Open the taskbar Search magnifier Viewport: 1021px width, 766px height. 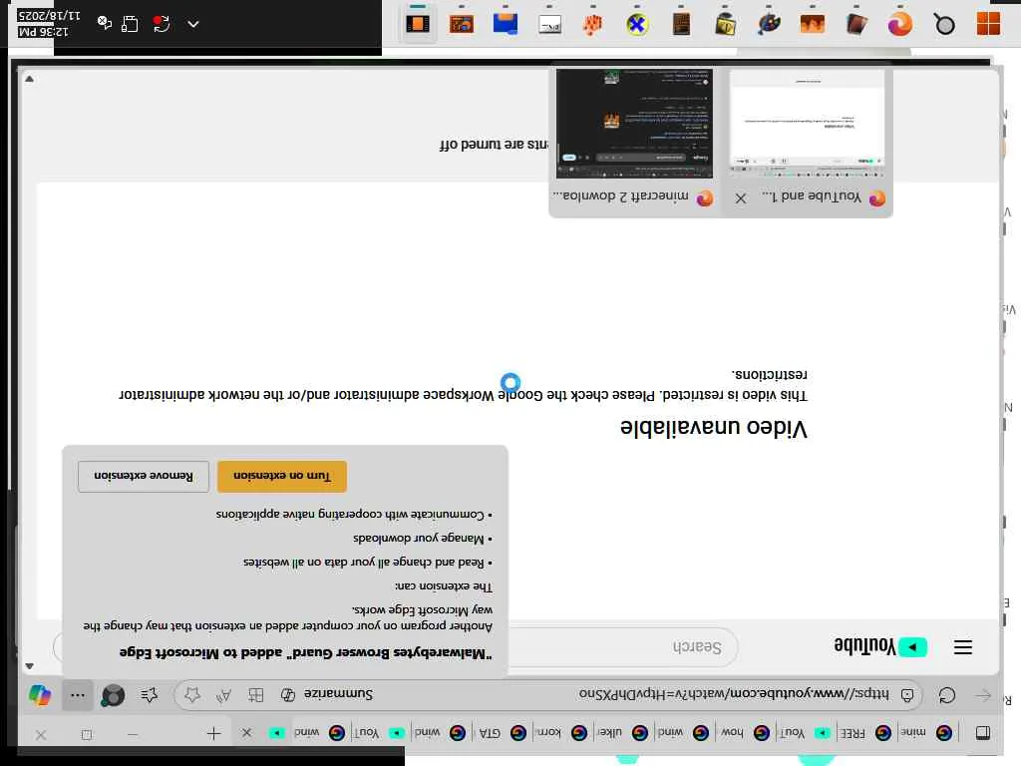pos(944,24)
